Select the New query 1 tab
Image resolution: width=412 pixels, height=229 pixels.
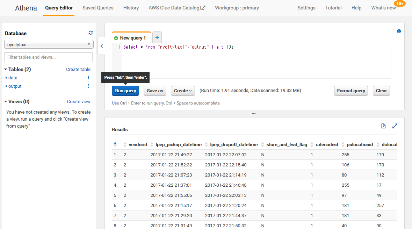coord(132,38)
